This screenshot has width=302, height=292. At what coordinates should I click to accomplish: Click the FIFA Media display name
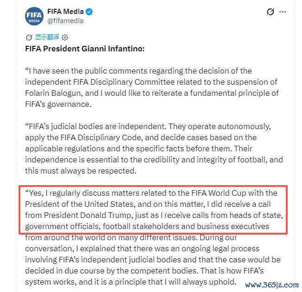pos(65,12)
